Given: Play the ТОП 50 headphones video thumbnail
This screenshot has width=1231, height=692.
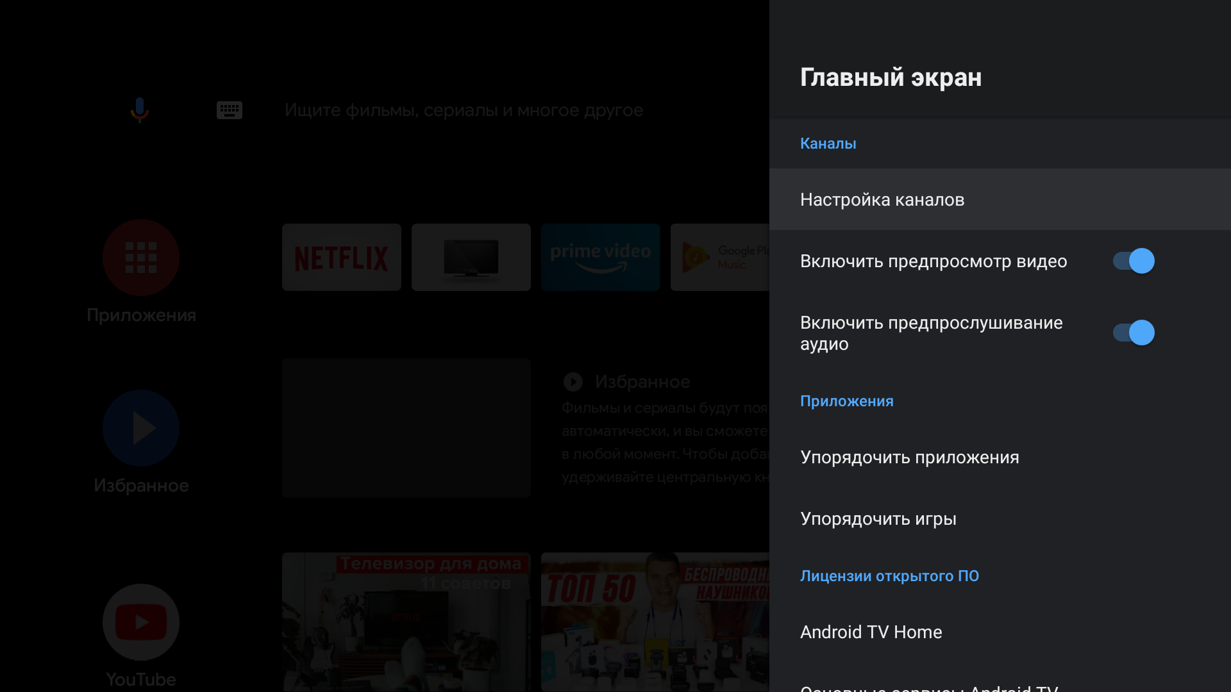Looking at the screenshot, I should (654, 622).
